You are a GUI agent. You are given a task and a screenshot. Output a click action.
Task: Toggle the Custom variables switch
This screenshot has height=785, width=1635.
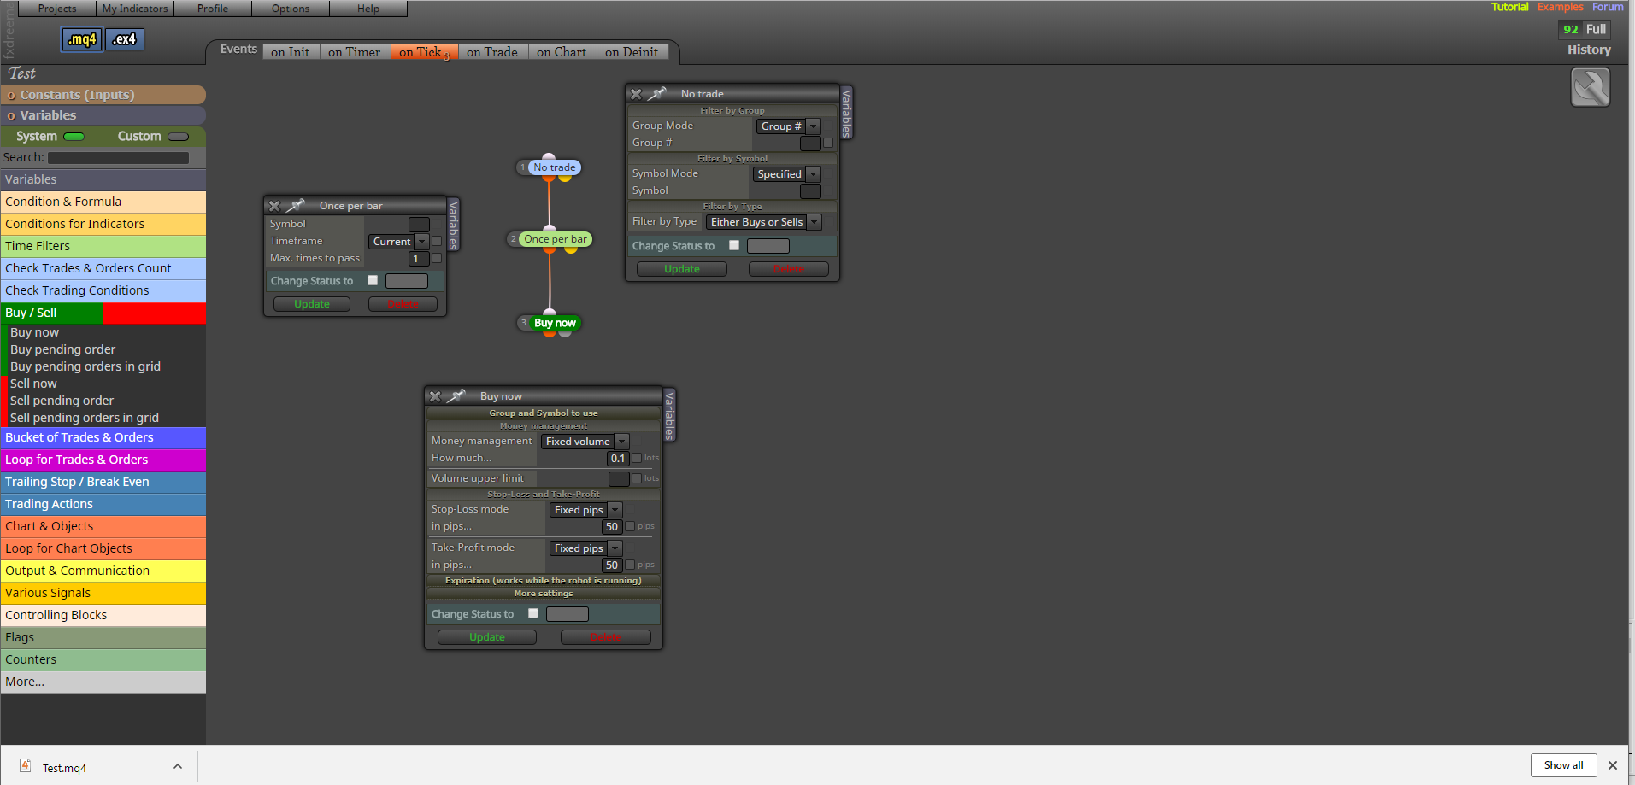179,137
